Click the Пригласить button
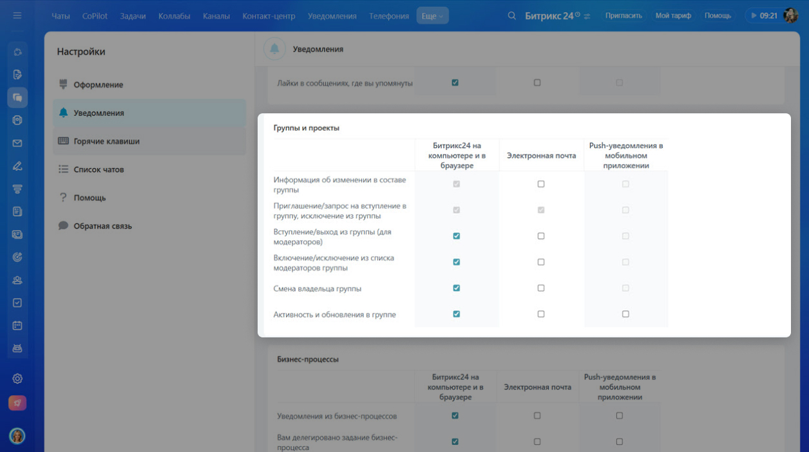This screenshot has width=809, height=452. point(623,15)
